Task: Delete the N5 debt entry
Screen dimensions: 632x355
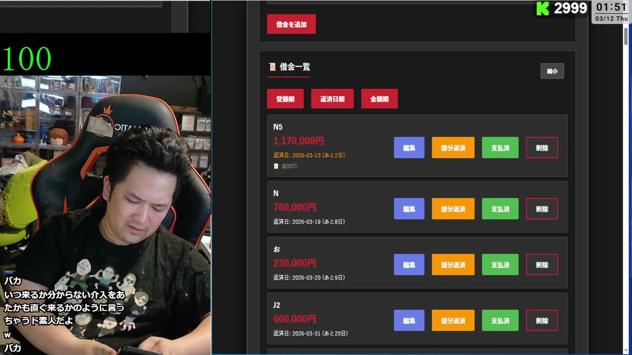Action: point(542,147)
